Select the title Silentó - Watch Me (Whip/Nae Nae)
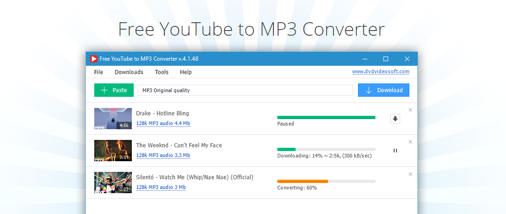This screenshot has width=506, height=214. (x=195, y=177)
